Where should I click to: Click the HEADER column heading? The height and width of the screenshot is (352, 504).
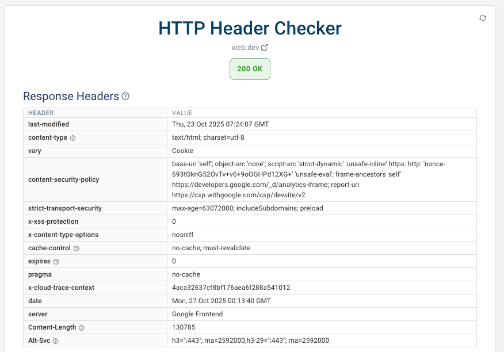pyautogui.click(x=41, y=113)
